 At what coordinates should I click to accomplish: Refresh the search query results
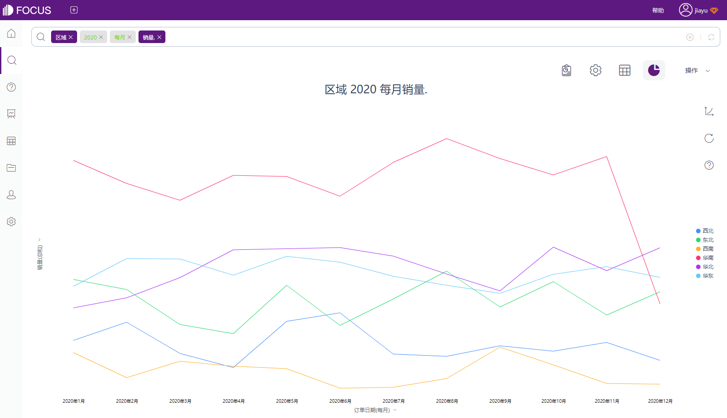coord(711,37)
